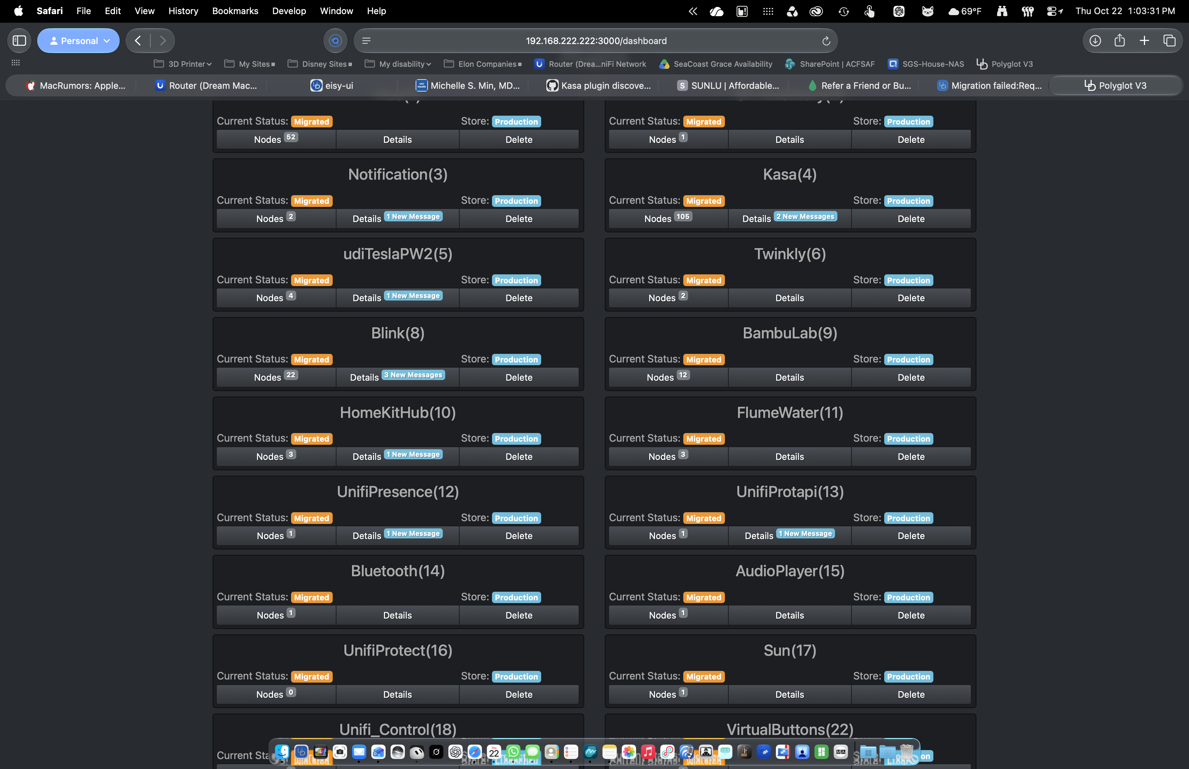Open Photos from the dock
The height and width of the screenshot is (769, 1189).
point(629,751)
